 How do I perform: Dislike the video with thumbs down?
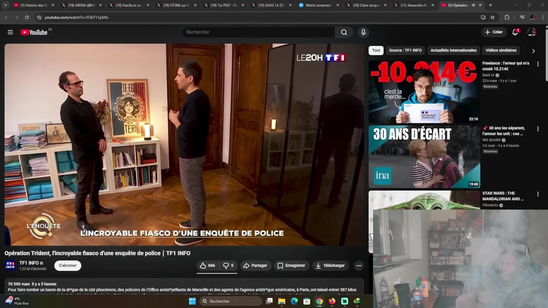[228, 266]
